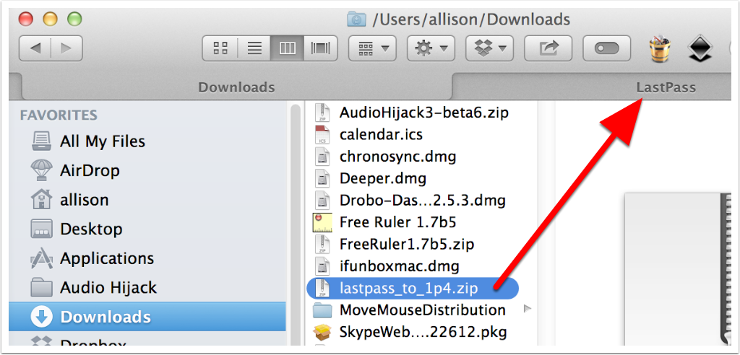Select All My Files in sidebar
The height and width of the screenshot is (355, 740).
coord(102,141)
